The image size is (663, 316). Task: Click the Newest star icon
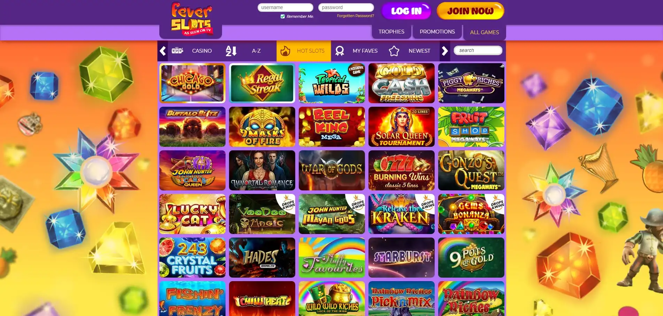394,51
